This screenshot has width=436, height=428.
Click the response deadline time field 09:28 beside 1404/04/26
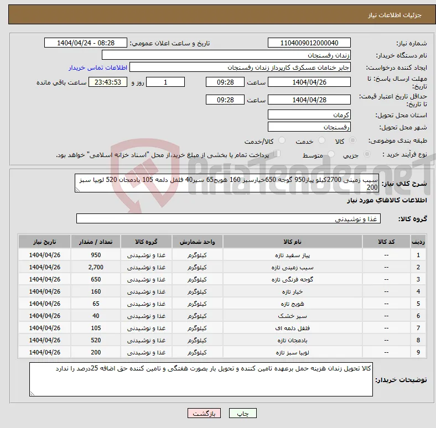click(225, 82)
